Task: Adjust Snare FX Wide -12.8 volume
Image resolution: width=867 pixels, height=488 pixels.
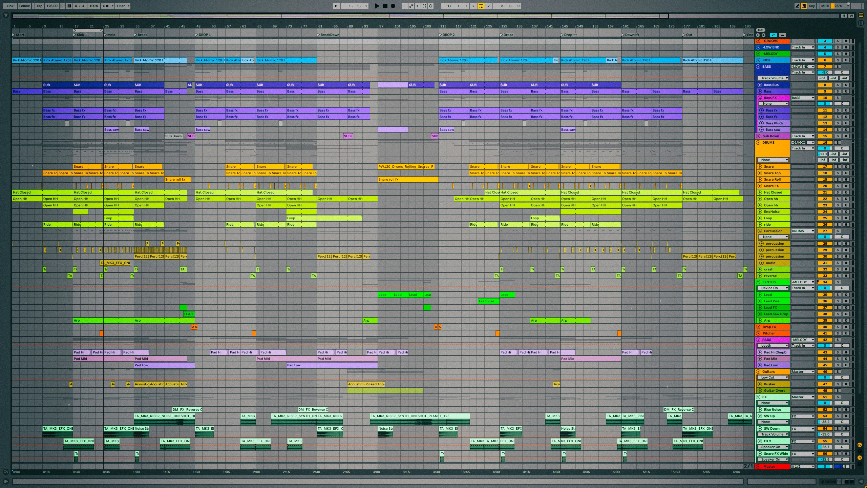Action: pyautogui.click(x=825, y=460)
